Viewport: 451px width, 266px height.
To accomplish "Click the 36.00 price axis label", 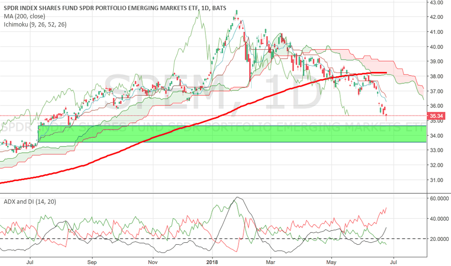I will coord(436,106).
